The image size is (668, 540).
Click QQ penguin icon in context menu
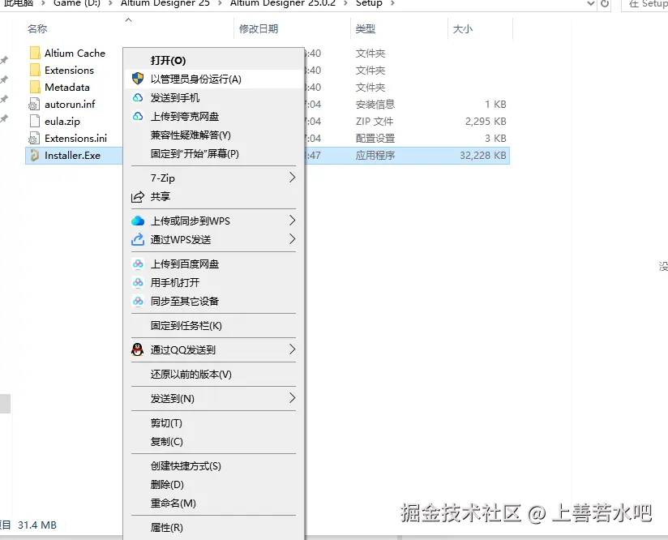[138, 349]
